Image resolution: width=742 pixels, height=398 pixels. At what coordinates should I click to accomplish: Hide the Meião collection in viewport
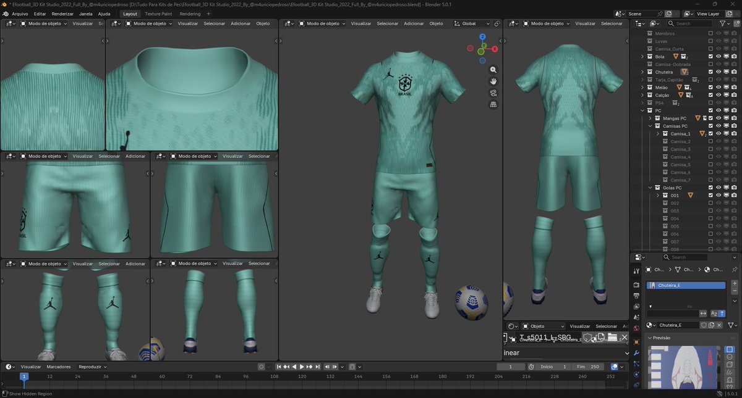[719, 87]
